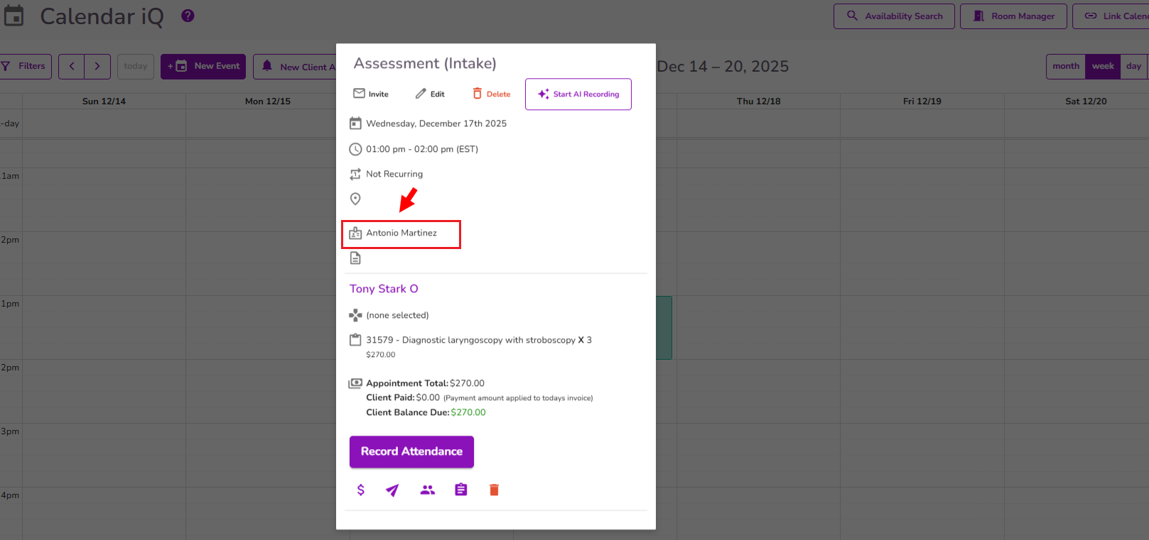Go to previous week with left chevron

[71, 66]
